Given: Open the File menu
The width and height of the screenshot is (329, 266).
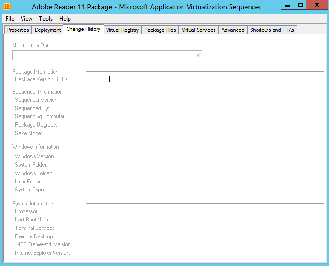Looking at the screenshot, I should (10, 19).
